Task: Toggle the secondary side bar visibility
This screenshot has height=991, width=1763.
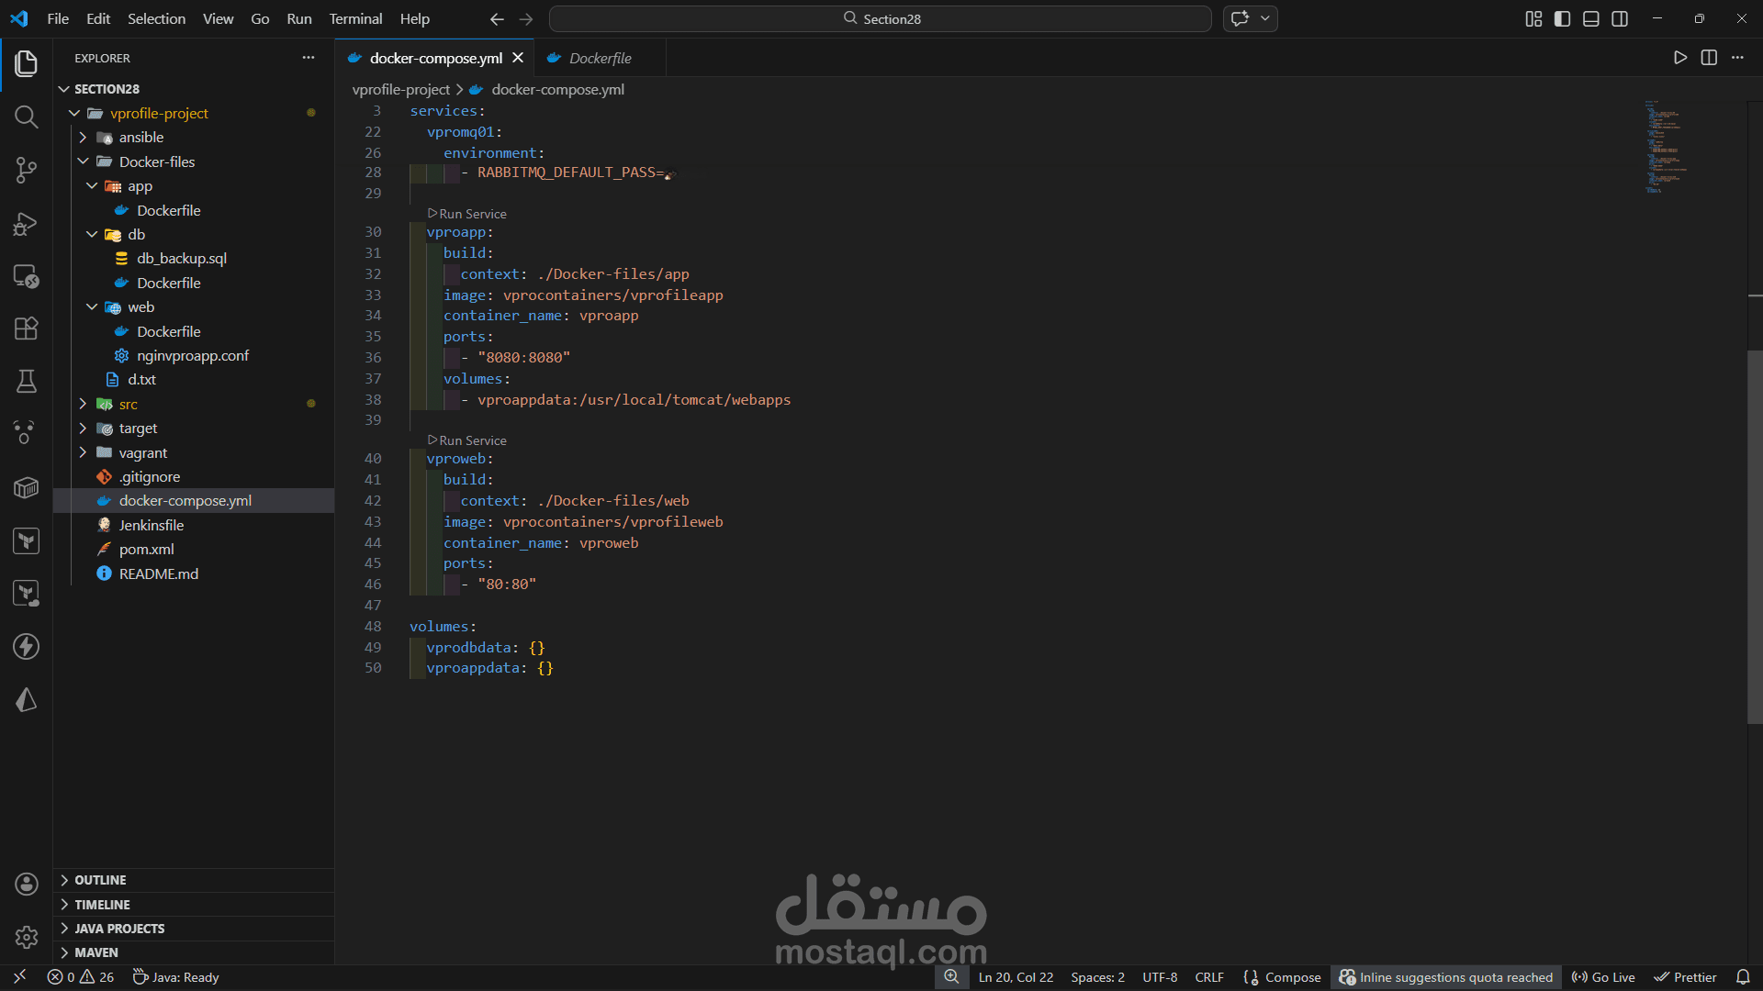Action: point(1620,18)
